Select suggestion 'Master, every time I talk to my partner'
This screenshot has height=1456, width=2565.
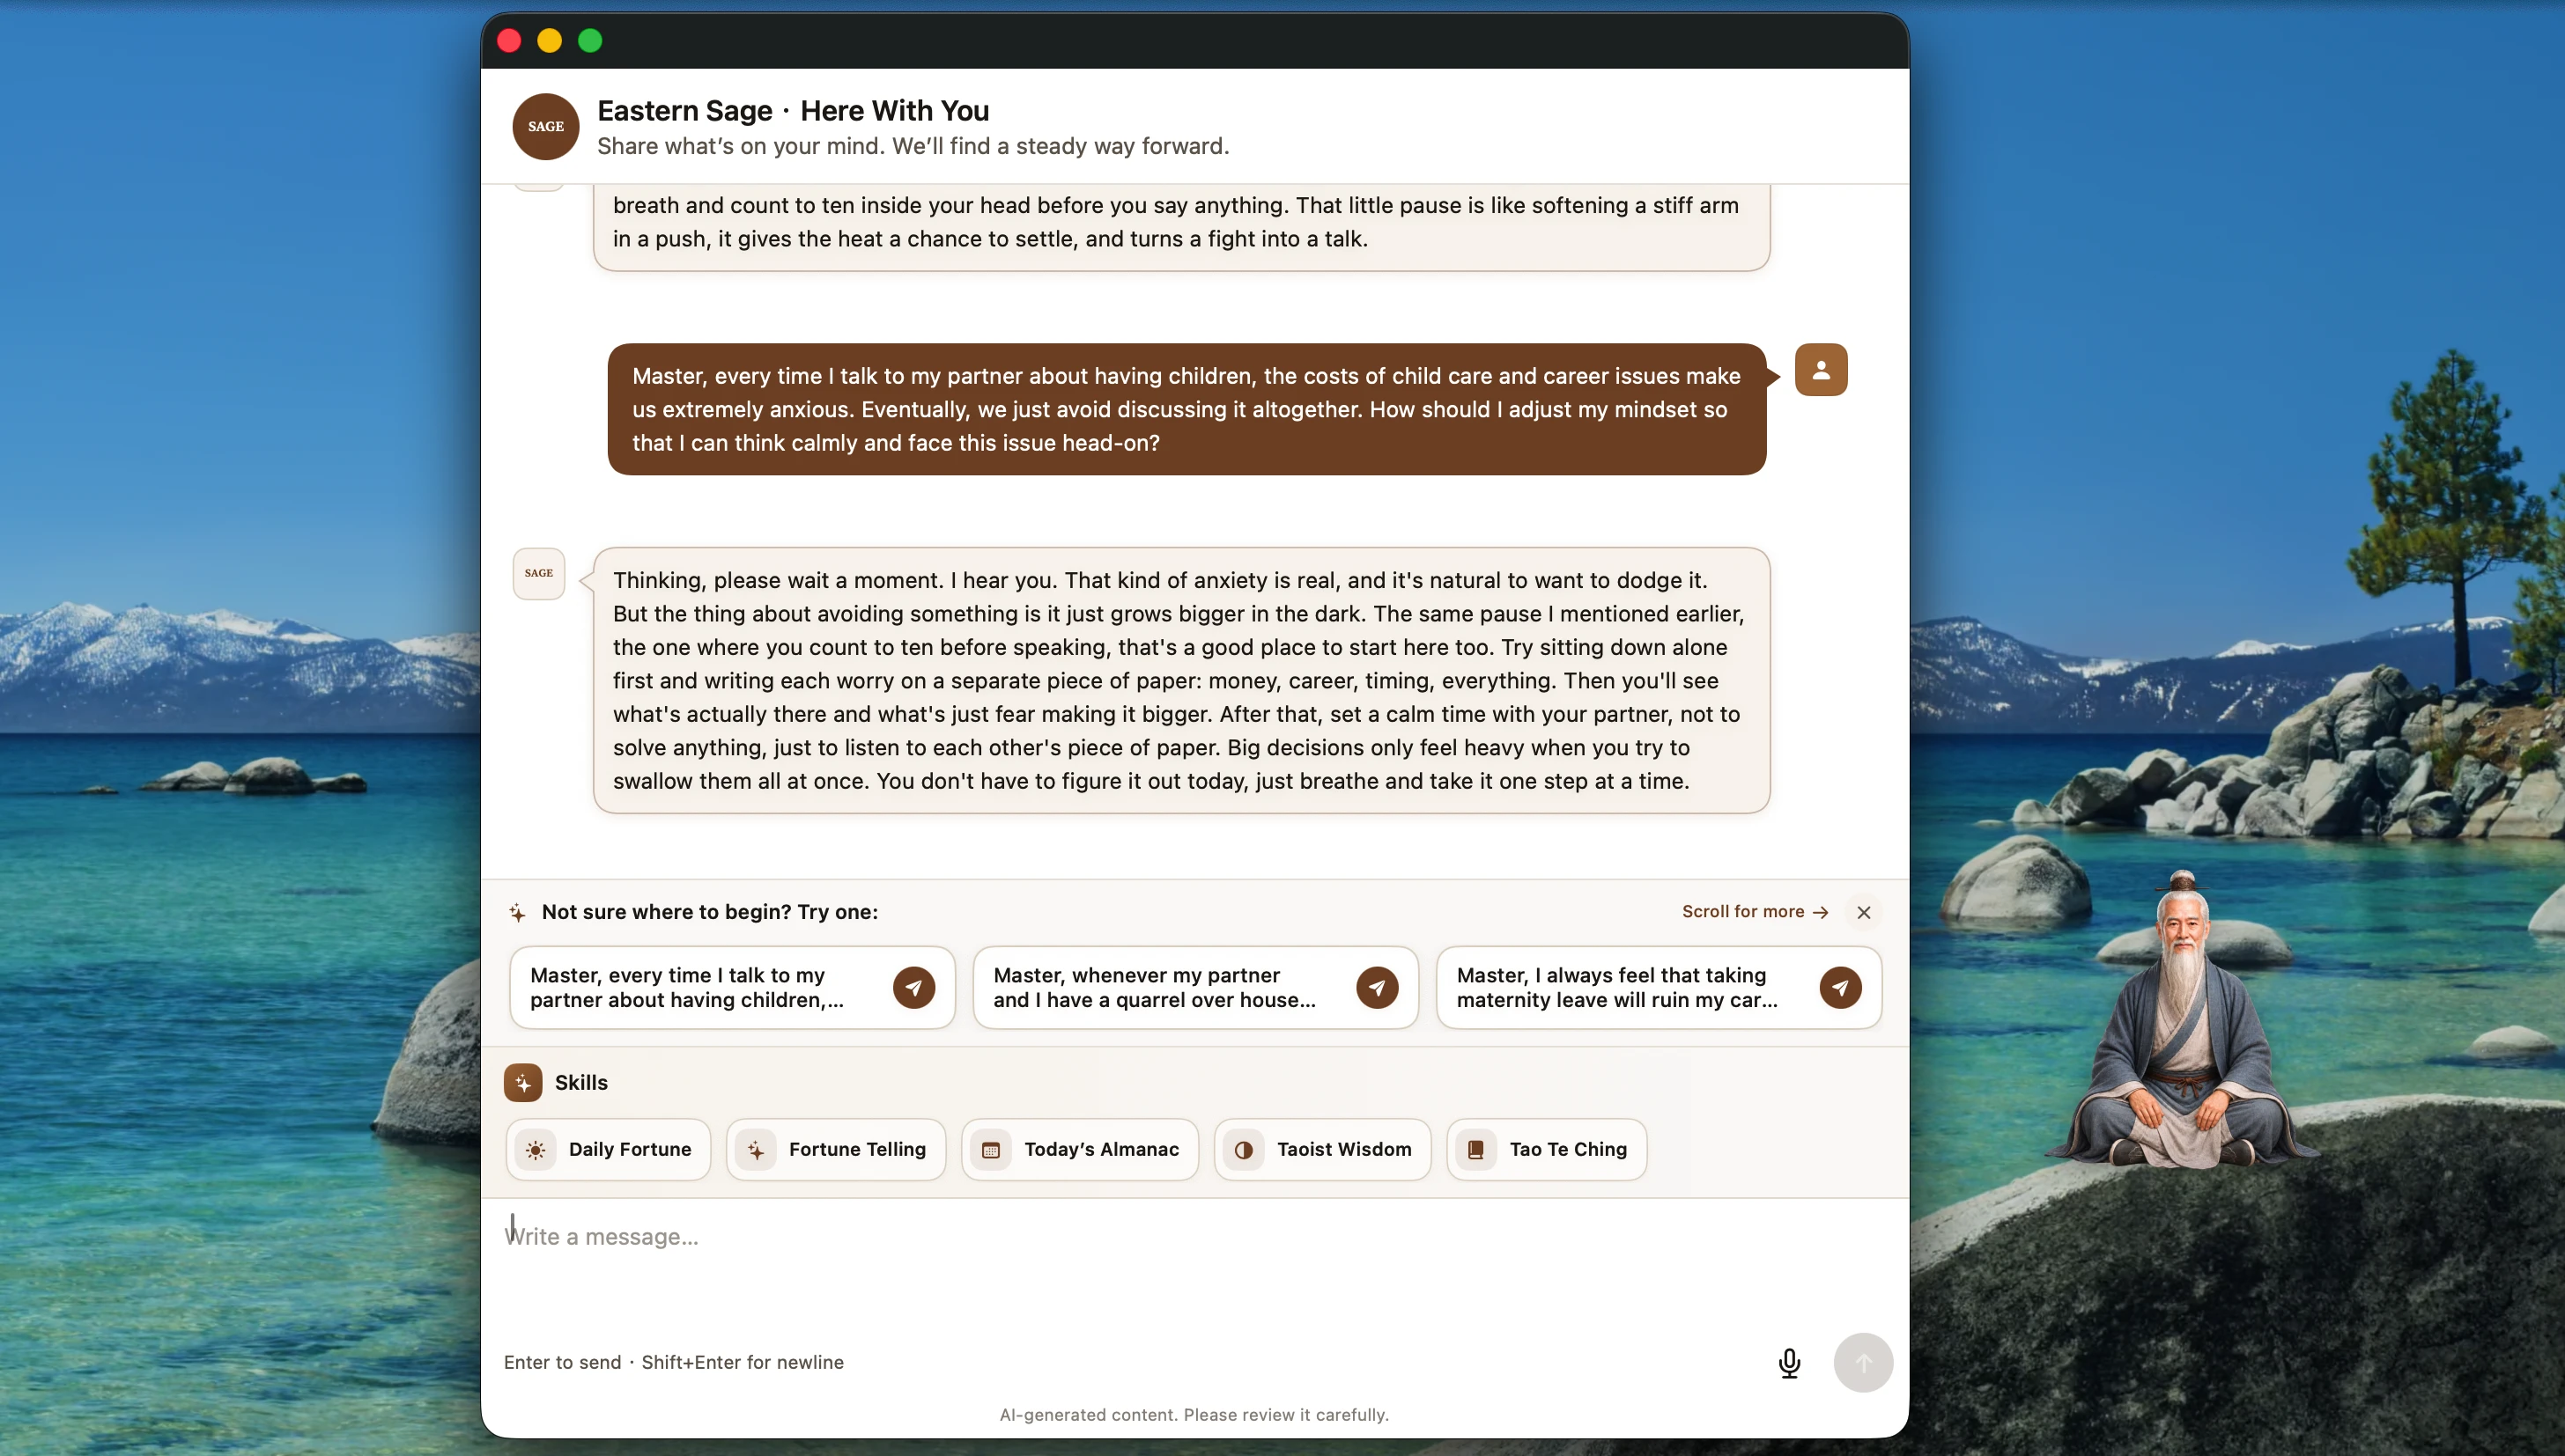[732, 987]
